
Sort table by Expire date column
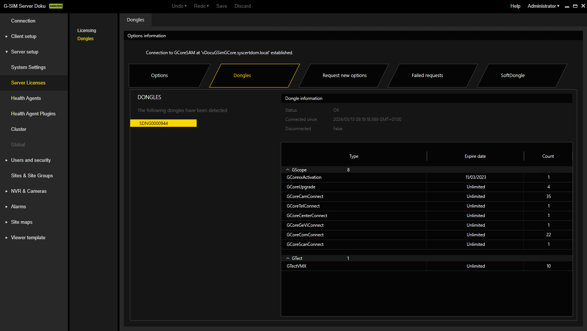tap(475, 156)
